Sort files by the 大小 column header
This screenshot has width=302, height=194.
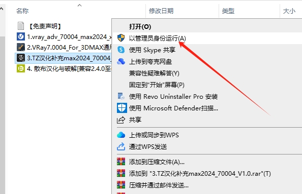pyautogui.click(x=289, y=11)
